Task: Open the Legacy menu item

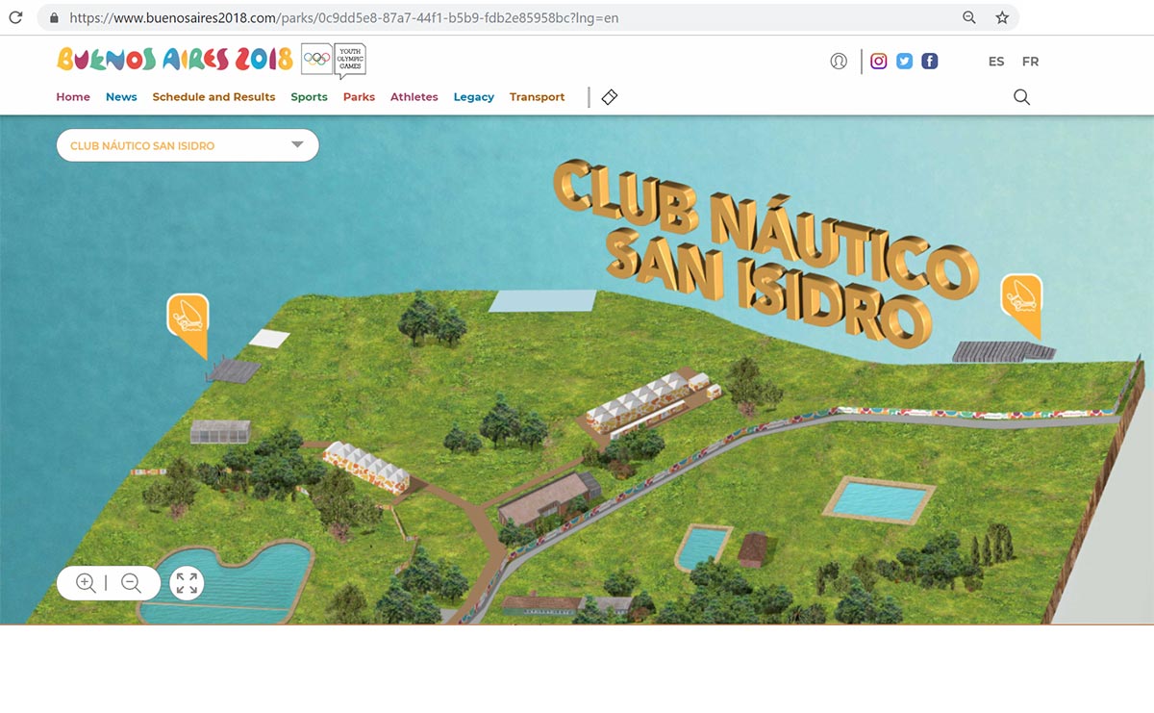Action: (474, 97)
